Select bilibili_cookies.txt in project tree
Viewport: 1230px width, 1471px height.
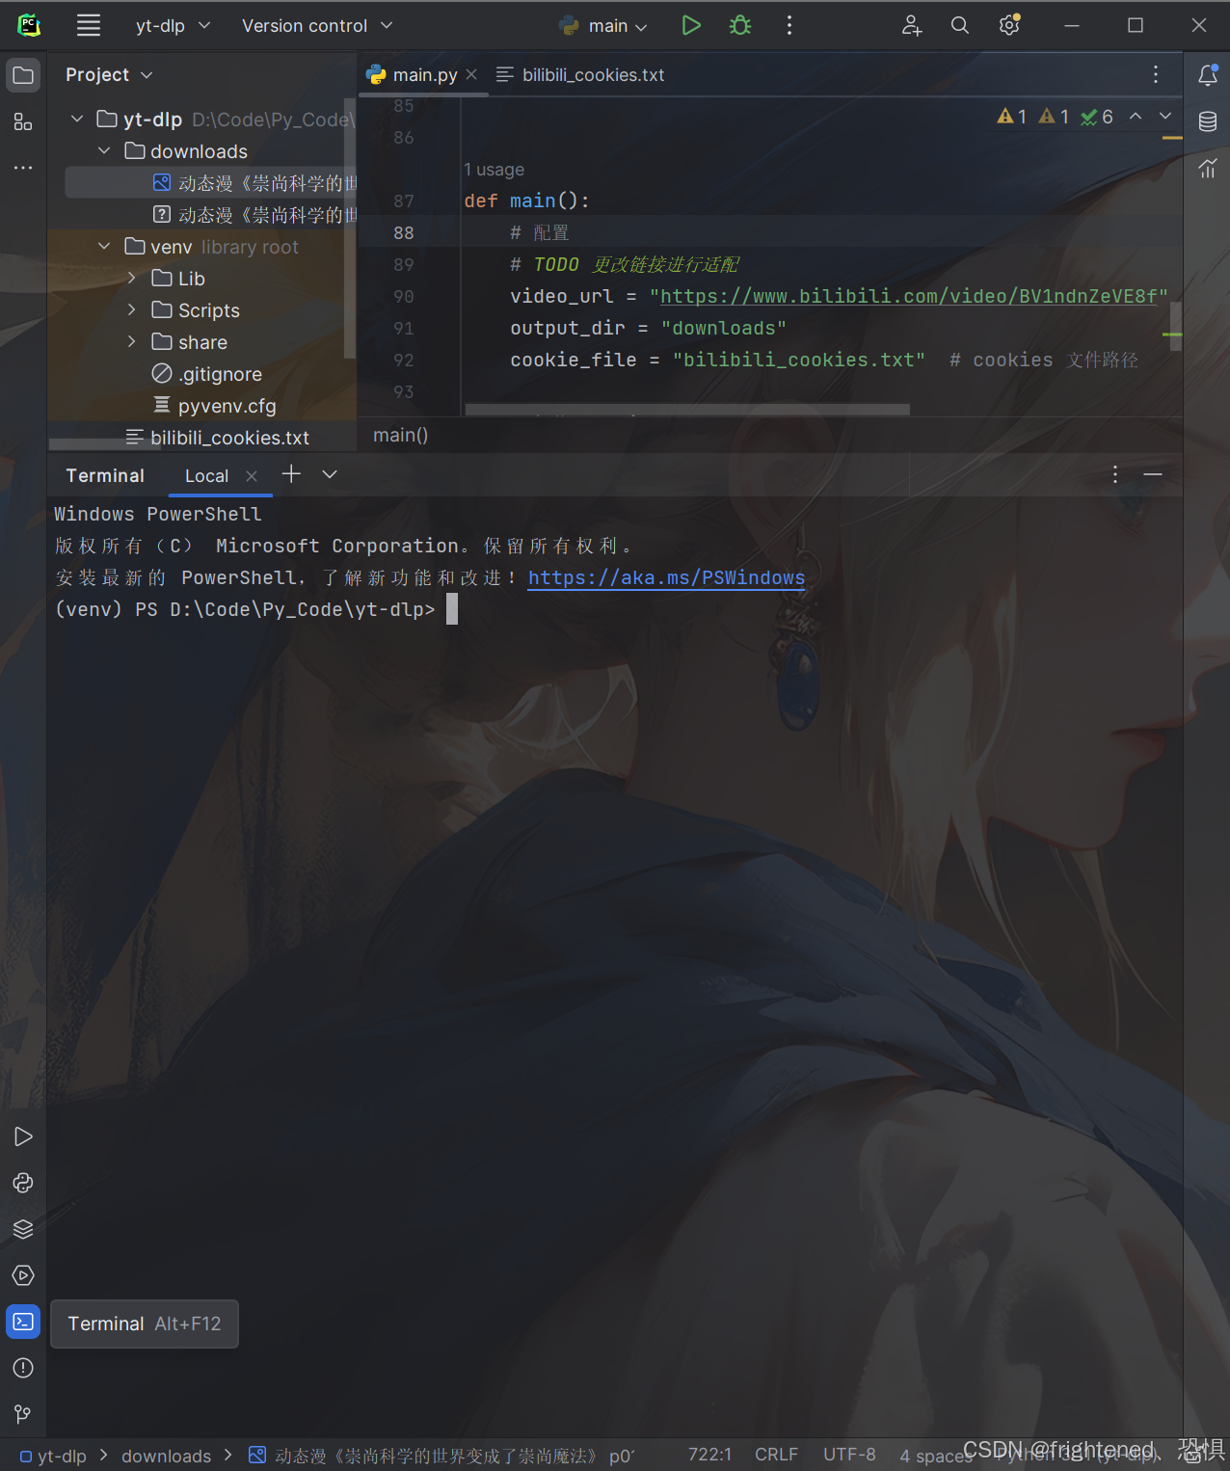click(x=217, y=438)
